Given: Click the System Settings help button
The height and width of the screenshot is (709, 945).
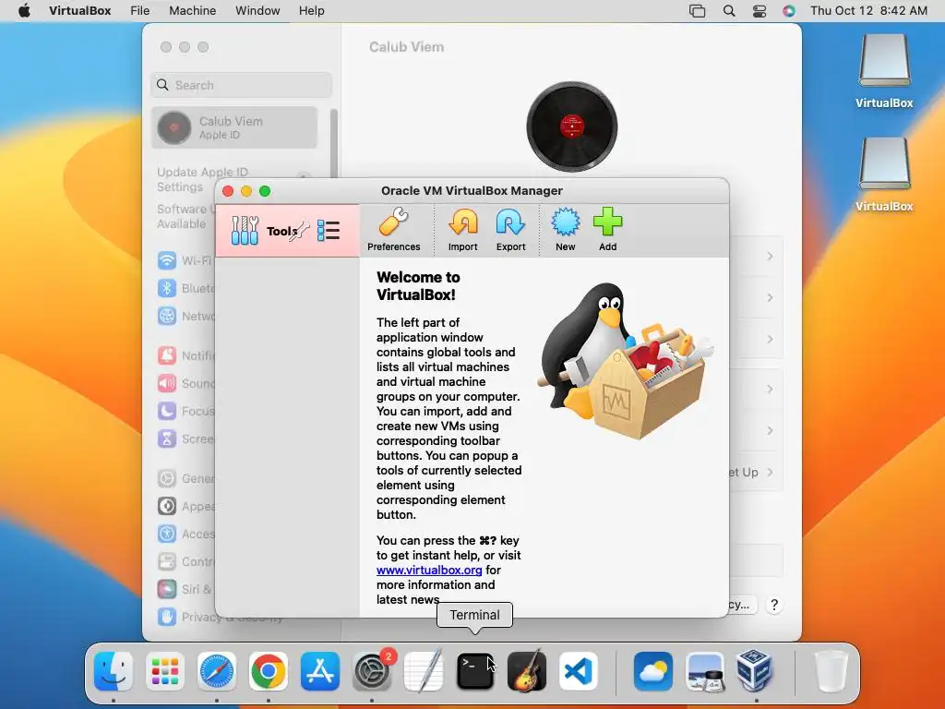Looking at the screenshot, I should (774, 605).
